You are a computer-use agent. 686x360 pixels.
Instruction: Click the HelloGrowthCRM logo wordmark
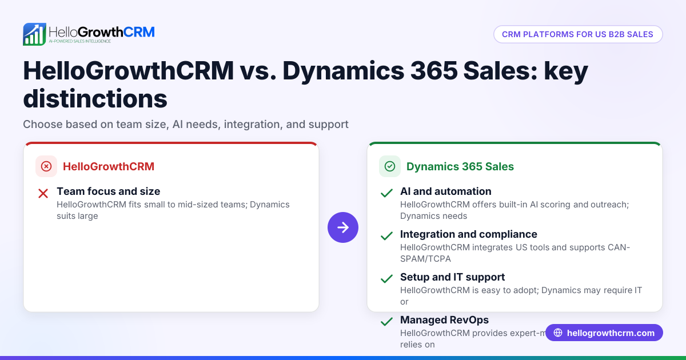click(x=102, y=31)
